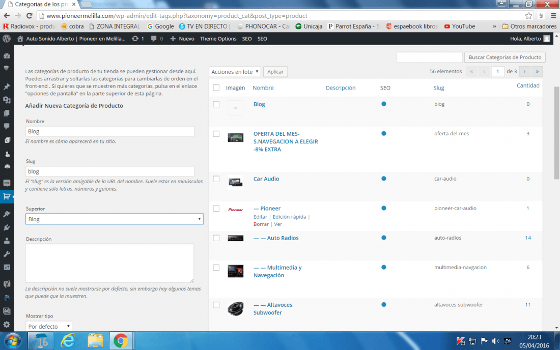Click the comments bubble in the admin bar
The image size is (560, 350).
pos(154,39)
